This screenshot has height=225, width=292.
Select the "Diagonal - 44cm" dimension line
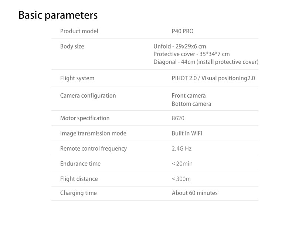206,62
